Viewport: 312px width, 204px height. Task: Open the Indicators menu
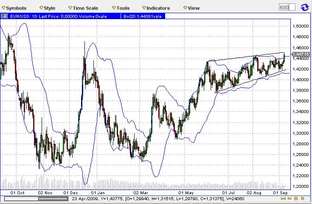(x=156, y=8)
